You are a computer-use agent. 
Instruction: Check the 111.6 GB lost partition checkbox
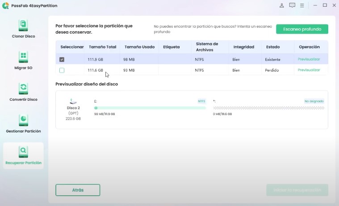[x=62, y=70]
